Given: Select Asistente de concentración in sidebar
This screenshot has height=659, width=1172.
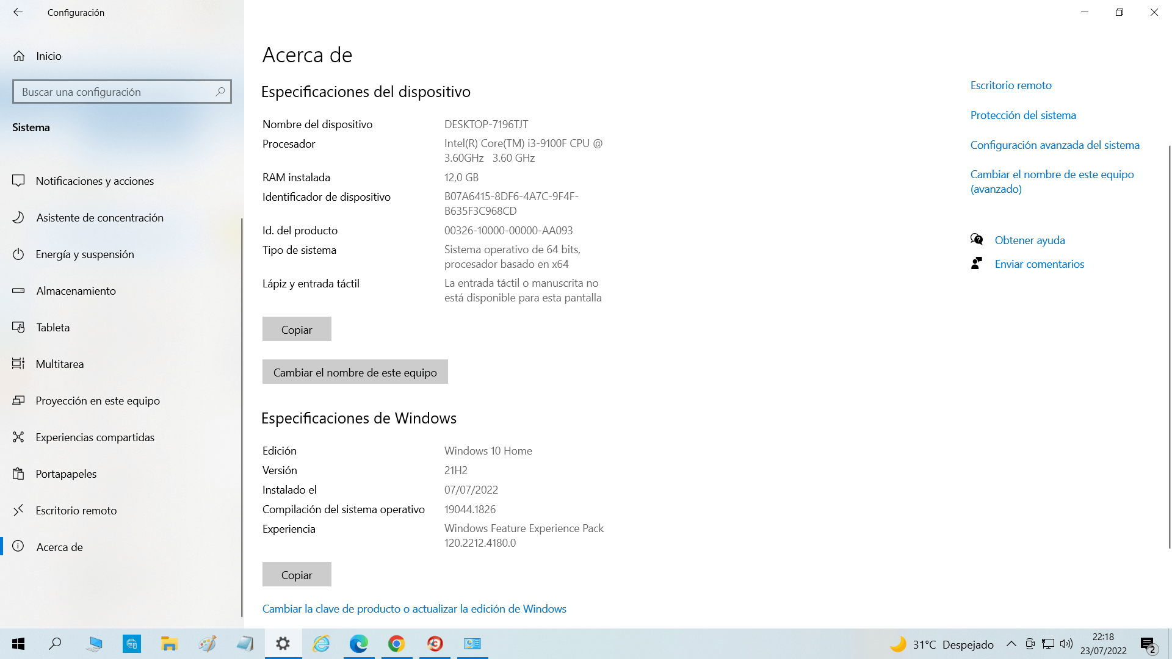Looking at the screenshot, I should coord(99,218).
